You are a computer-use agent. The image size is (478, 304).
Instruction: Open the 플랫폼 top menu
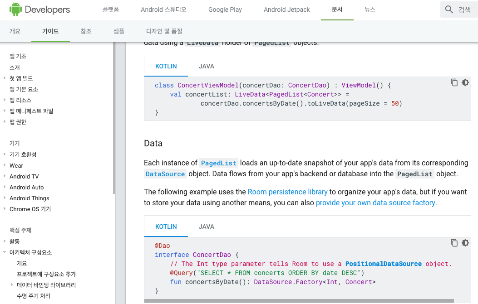click(x=111, y=10)
